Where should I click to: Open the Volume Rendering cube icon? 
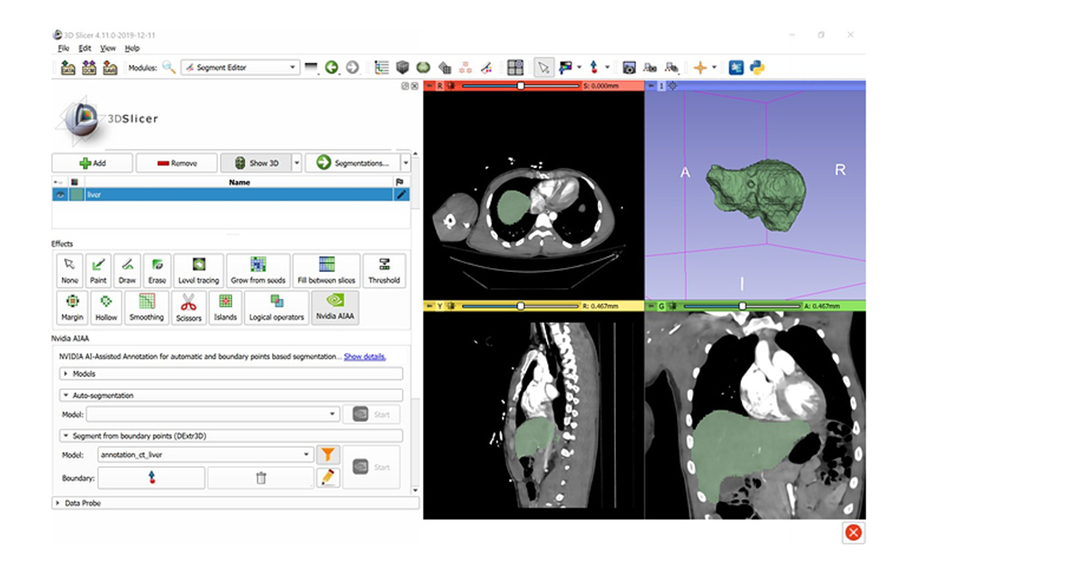(402, 67)
